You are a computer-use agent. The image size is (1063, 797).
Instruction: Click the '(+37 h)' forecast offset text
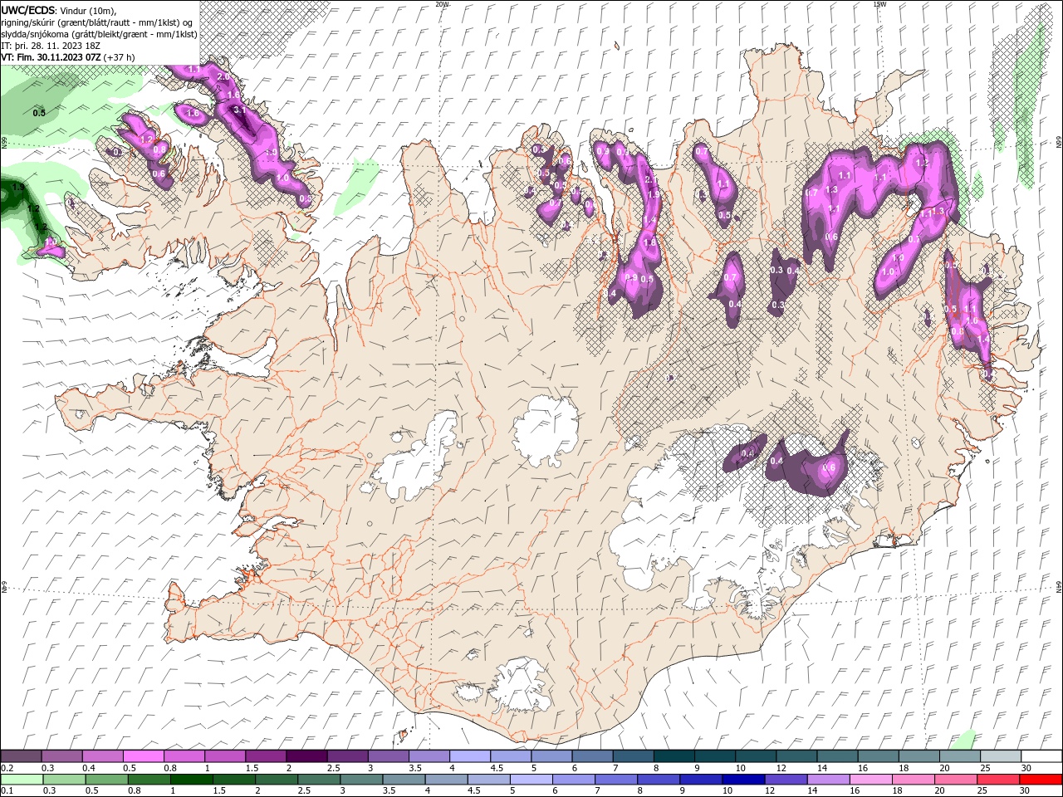coord(120,57)
